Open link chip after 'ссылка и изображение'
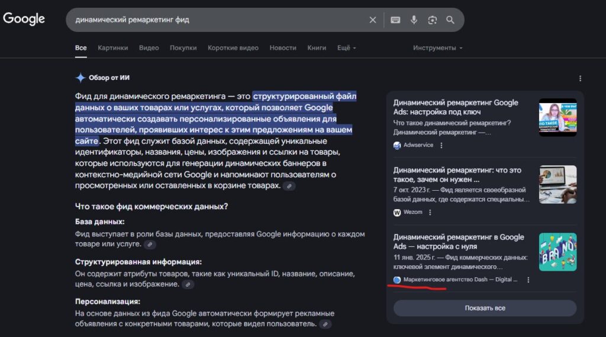The height and width of the screenshot is (337, 606). (x=188, y=284)
